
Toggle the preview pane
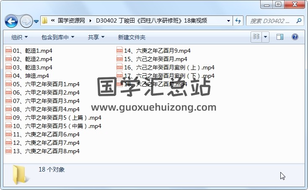(x=280, y=37)
